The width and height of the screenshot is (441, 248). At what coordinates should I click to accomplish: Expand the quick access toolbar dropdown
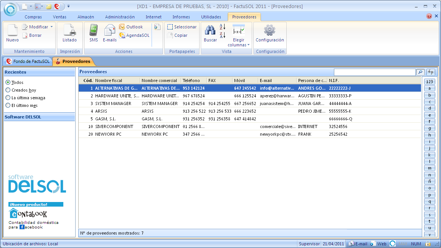[68, 6]
